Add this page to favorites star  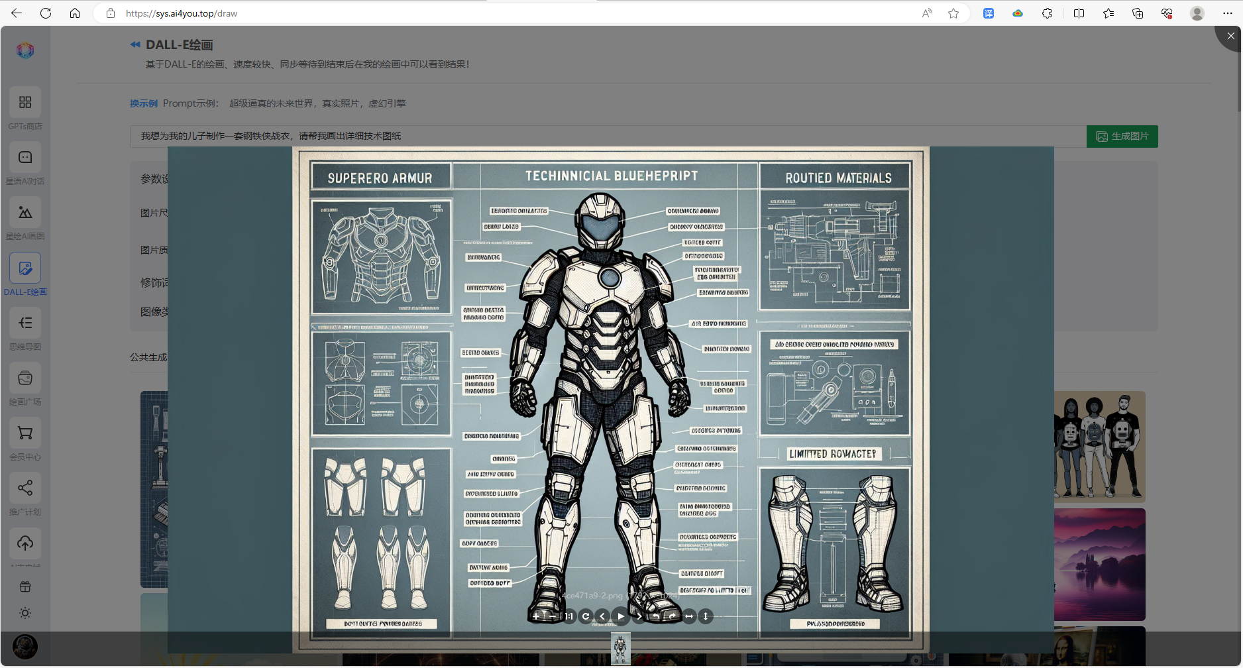point(953,13)
